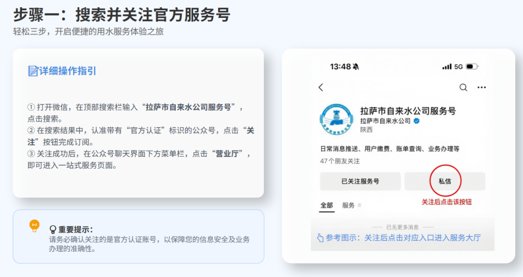Tap the battery indicator in status bar
This screenshot has height=277, width=523.
tap(472, 67)
